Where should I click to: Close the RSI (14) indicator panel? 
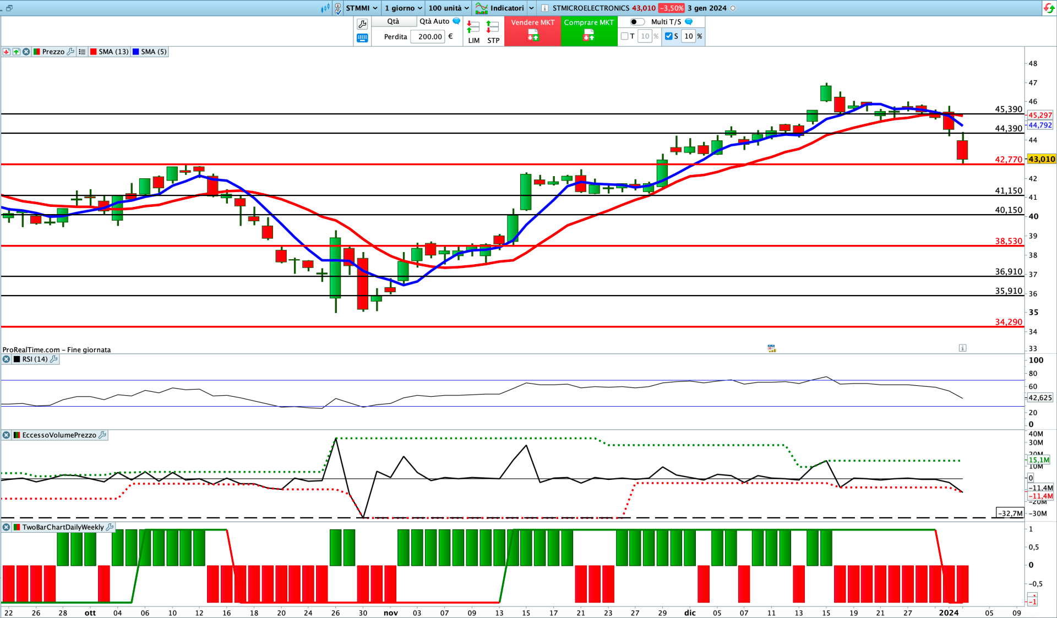click(x=6, y=359)
